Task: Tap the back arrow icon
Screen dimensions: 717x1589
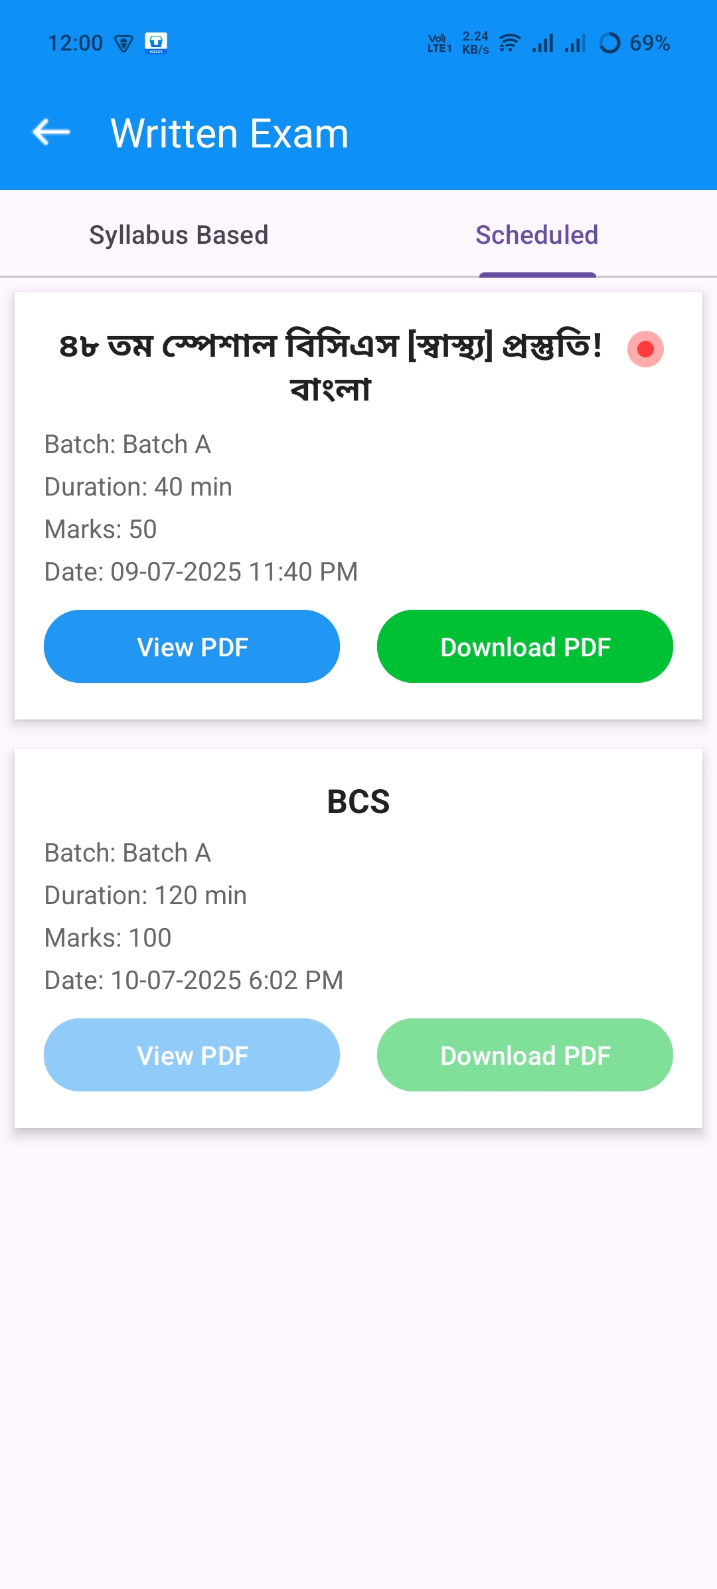Action: [51, 132]
